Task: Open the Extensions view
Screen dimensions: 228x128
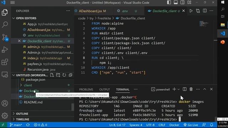Action: pos(5,62)
